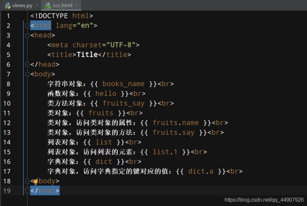307x206 pixels.
Task: Collapse the closing head fold on line 6
Action: click(27, 64)
